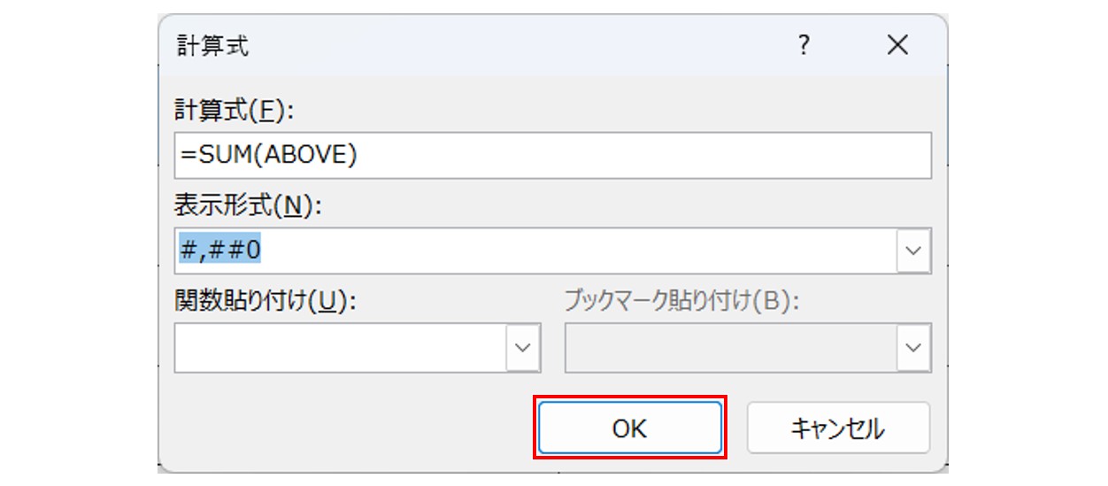Close the 計算式 dialog with X
The image size is (1108, 486).
pos(897,46)
